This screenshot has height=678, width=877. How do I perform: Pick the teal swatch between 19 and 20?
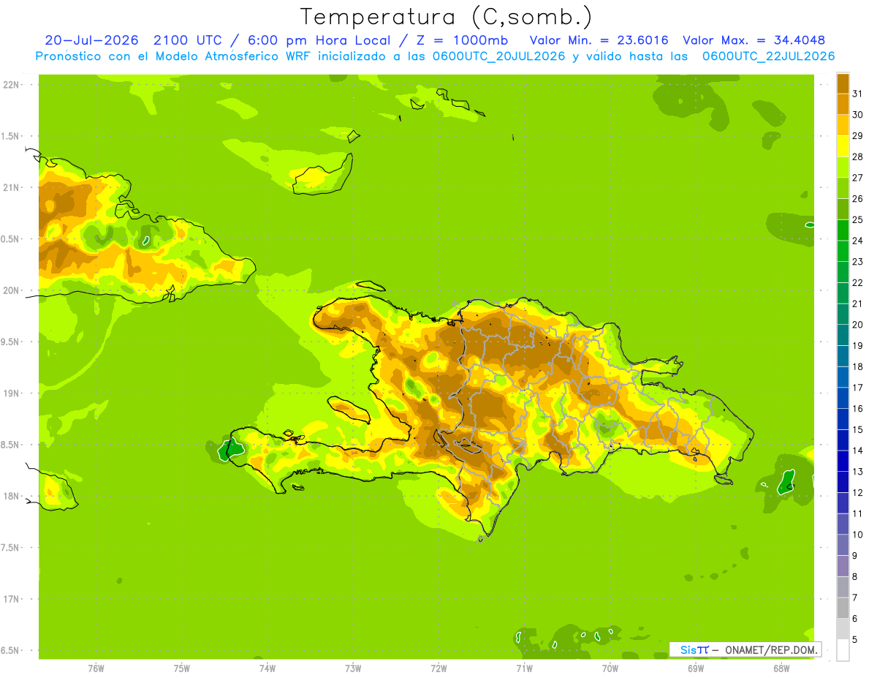pos(843,335)
